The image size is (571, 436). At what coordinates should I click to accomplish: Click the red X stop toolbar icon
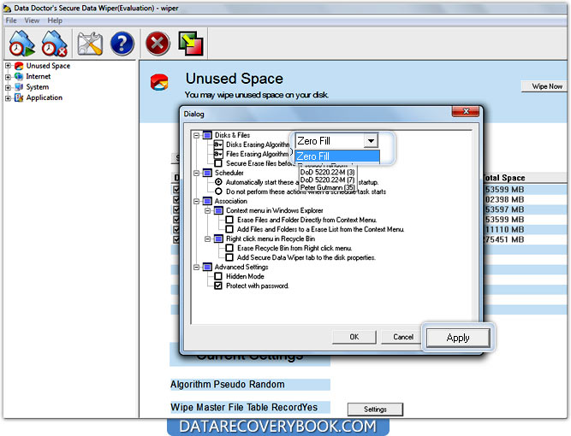coord(158,44)
